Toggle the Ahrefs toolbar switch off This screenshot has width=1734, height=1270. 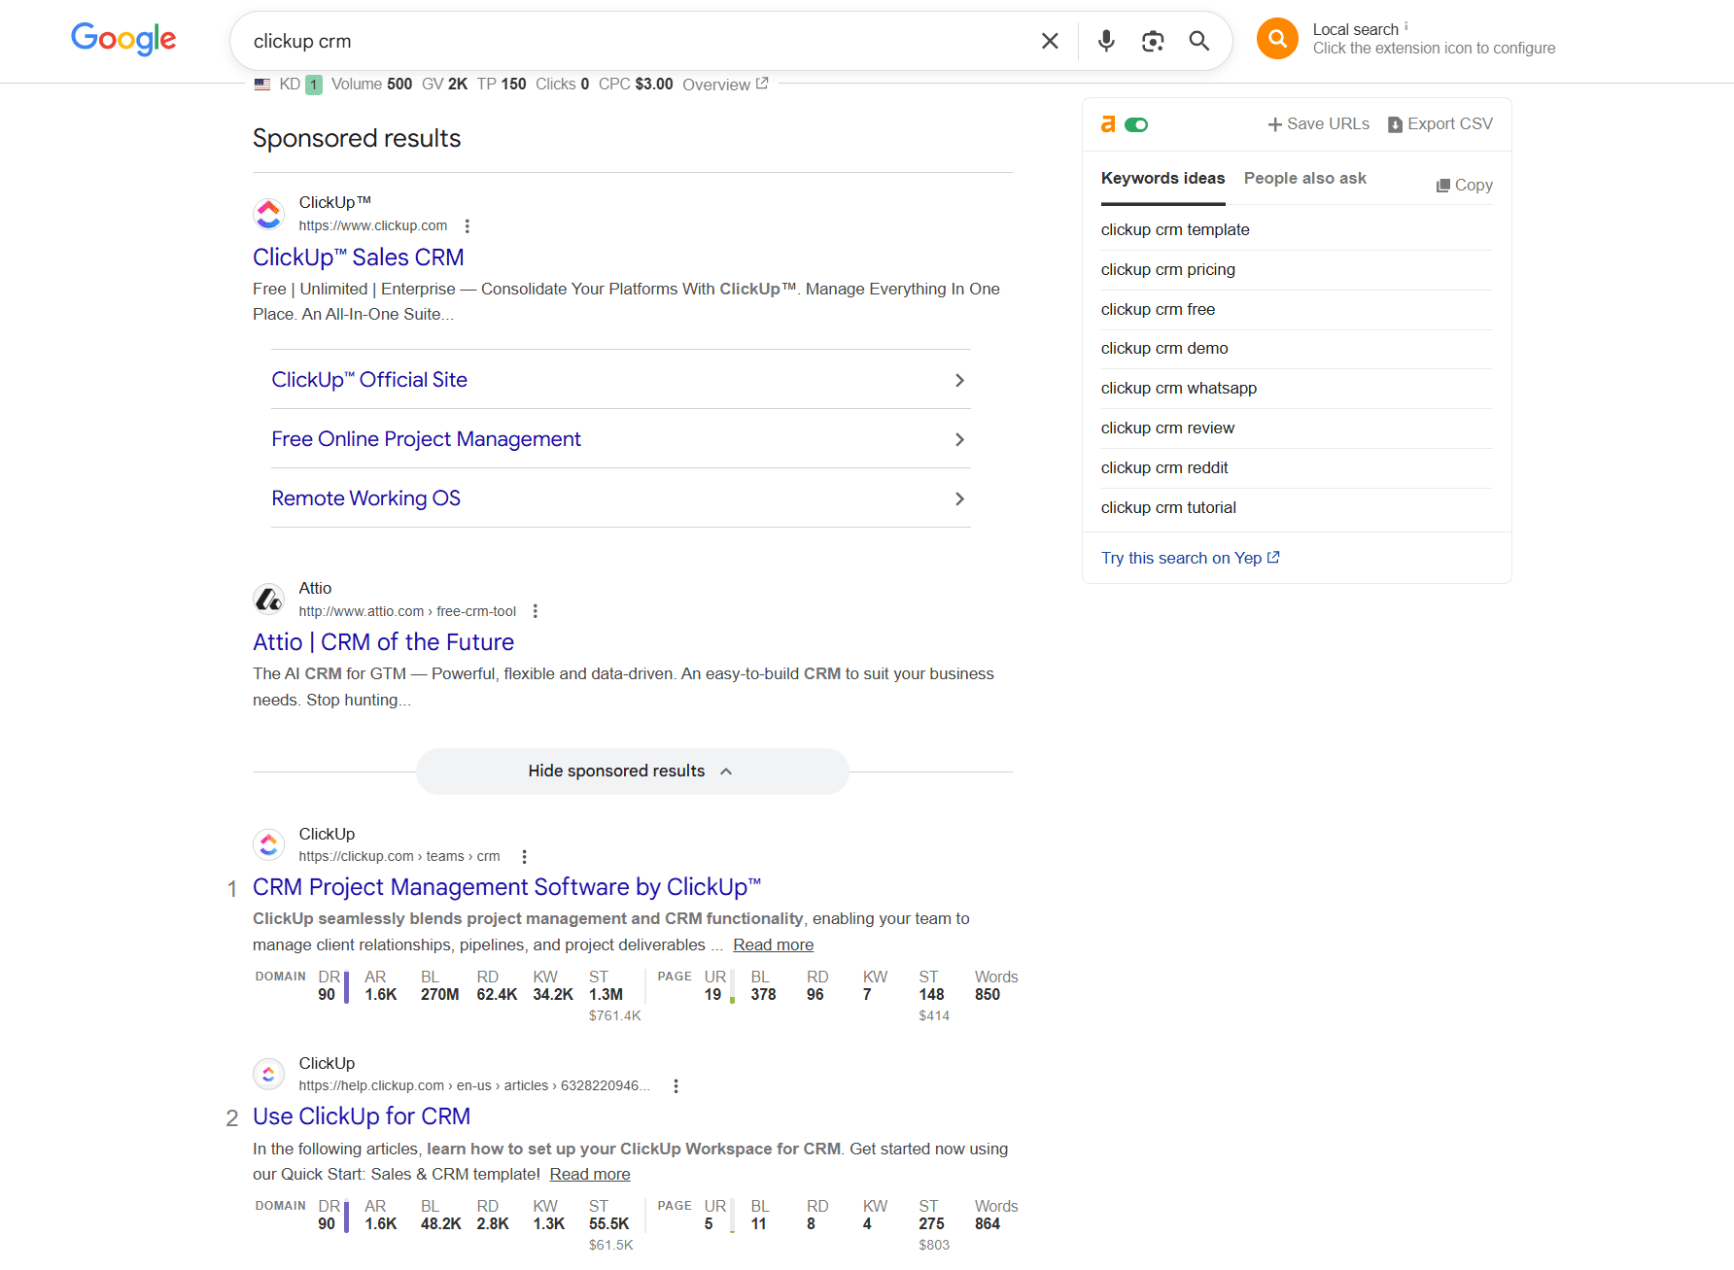coord(1136,124)
